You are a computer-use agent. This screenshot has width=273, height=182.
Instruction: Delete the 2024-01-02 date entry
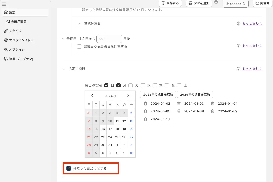coord(146,104)
